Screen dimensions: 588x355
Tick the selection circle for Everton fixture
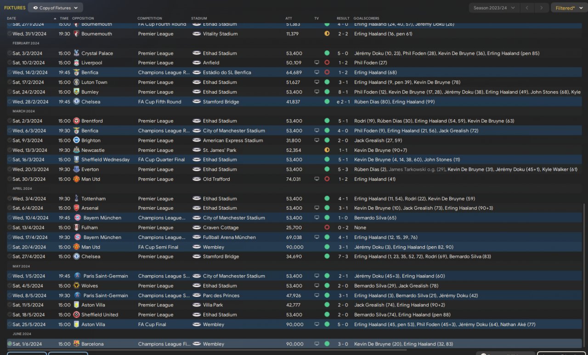tap(10, 169)
